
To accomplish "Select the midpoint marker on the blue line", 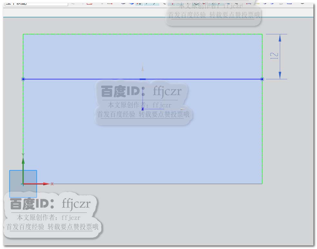I will [143, 79].
